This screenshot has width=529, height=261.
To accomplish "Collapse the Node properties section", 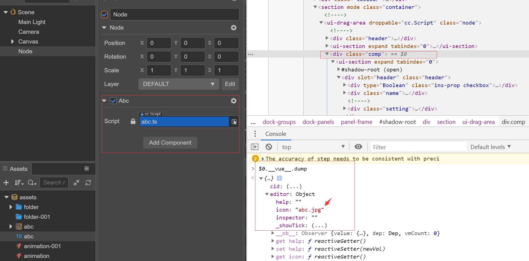I will pos(104,28).
